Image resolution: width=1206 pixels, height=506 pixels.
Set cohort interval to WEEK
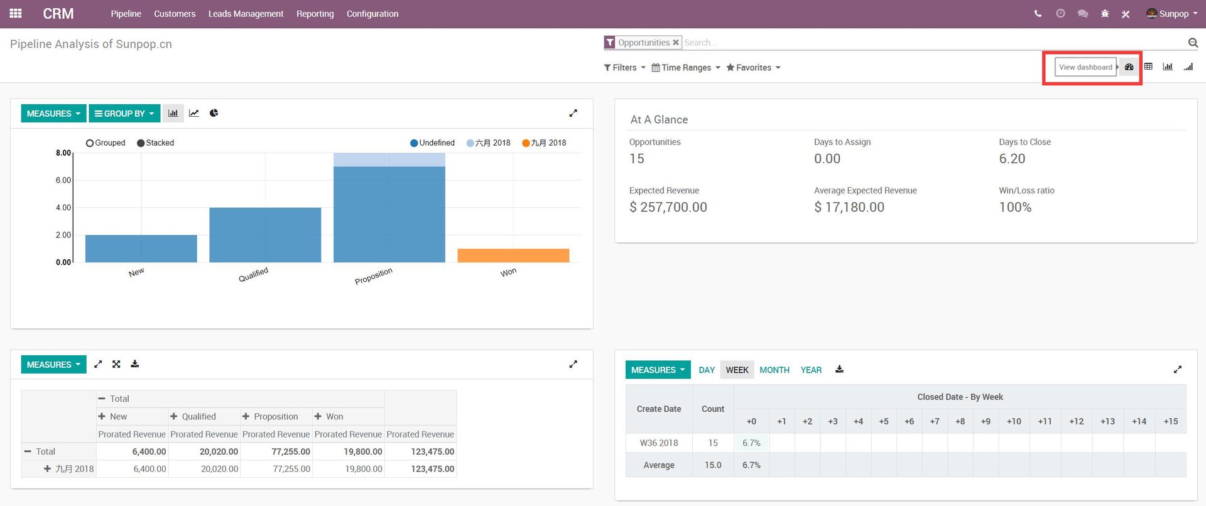[x=737, y=370]
